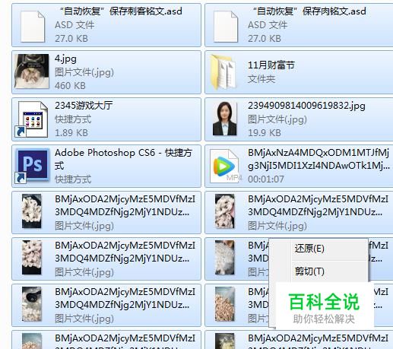Click Adobe Photoshop CS6 - 快捷方式 name
The height and width of the screenshot is (349, 393).
tap(123, 159)
